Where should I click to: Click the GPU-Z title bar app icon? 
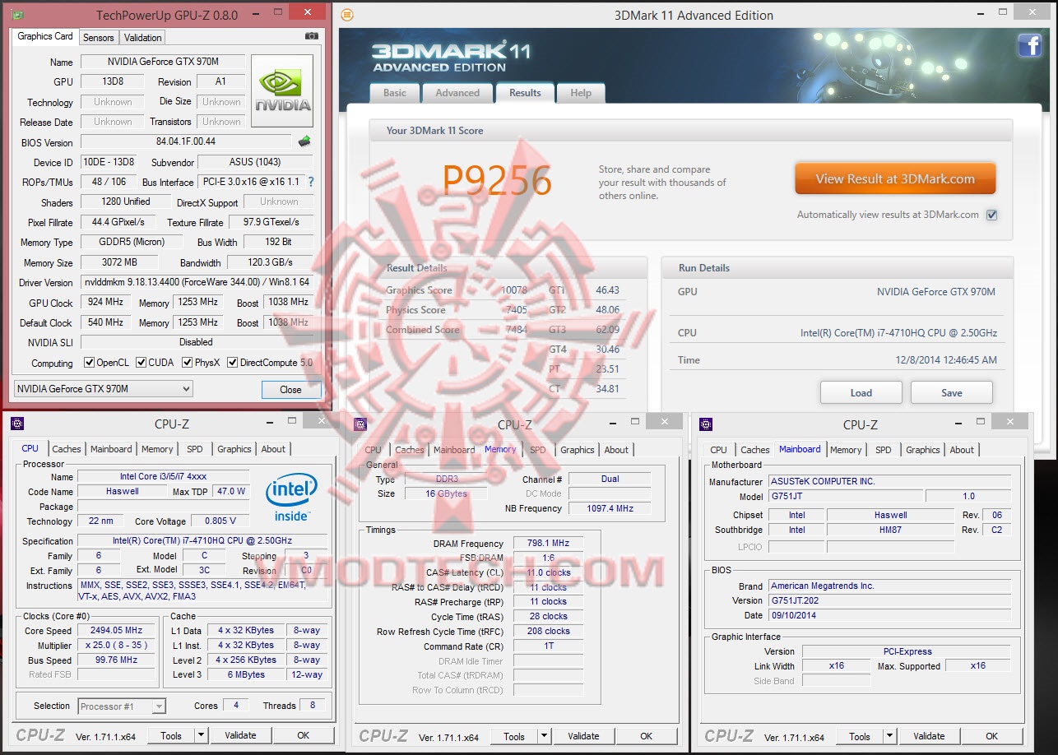click(x=17, y=15)
